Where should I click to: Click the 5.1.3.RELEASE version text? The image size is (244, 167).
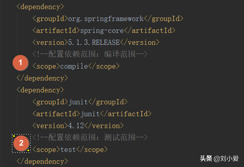[94, 42]
